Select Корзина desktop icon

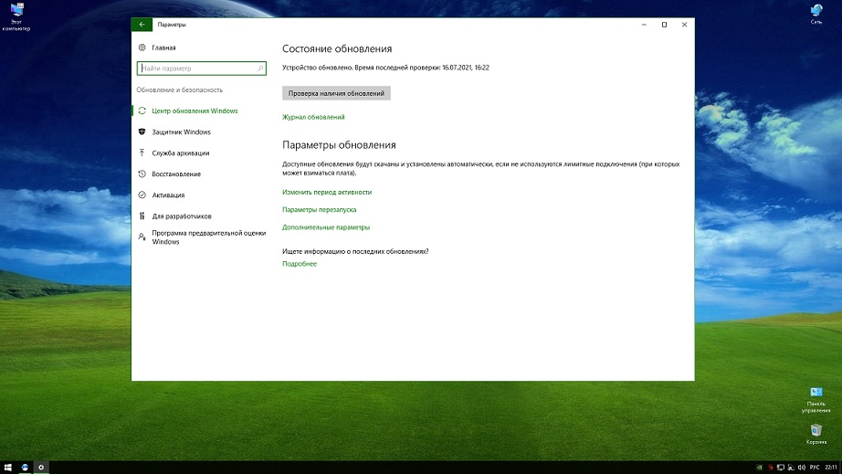[816, 434]
